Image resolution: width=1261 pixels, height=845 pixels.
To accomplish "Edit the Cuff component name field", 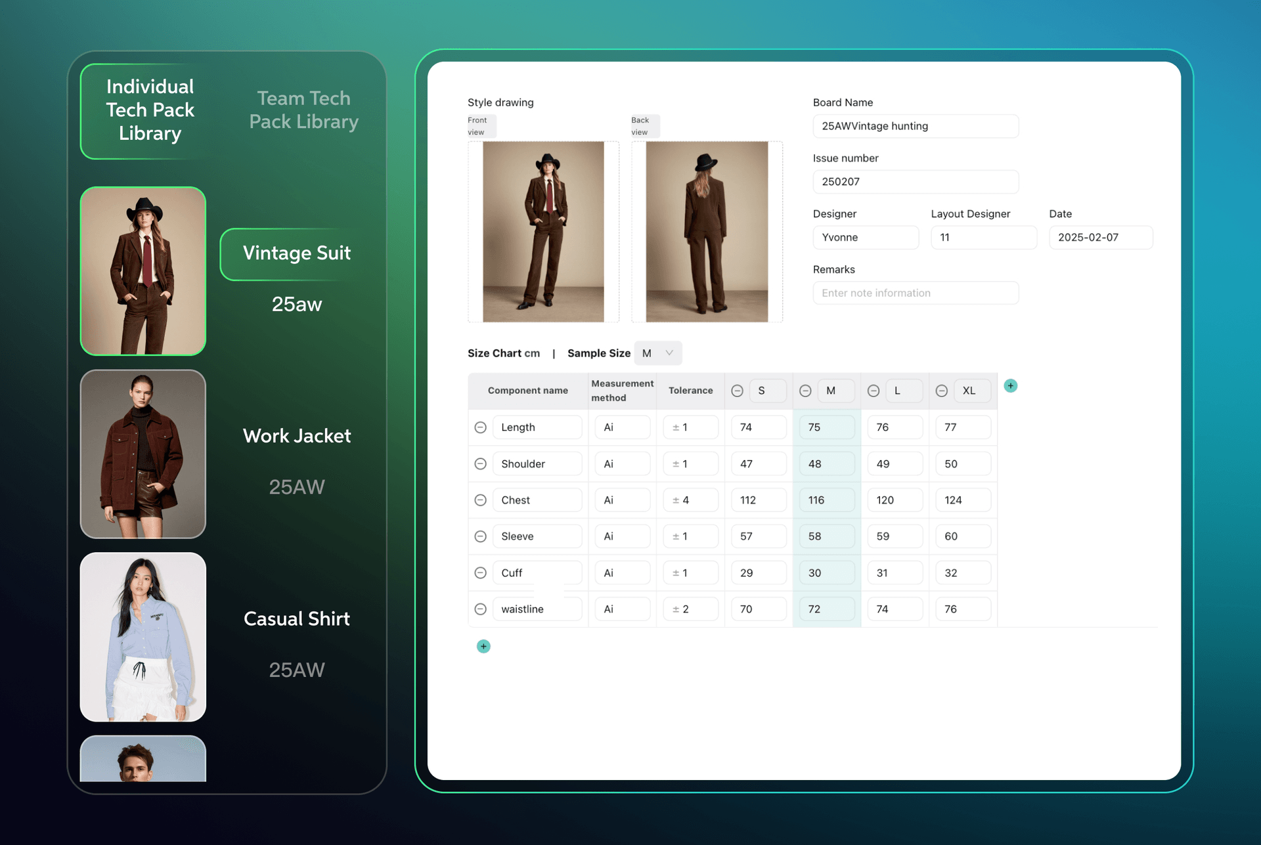I will click(537, 573).
